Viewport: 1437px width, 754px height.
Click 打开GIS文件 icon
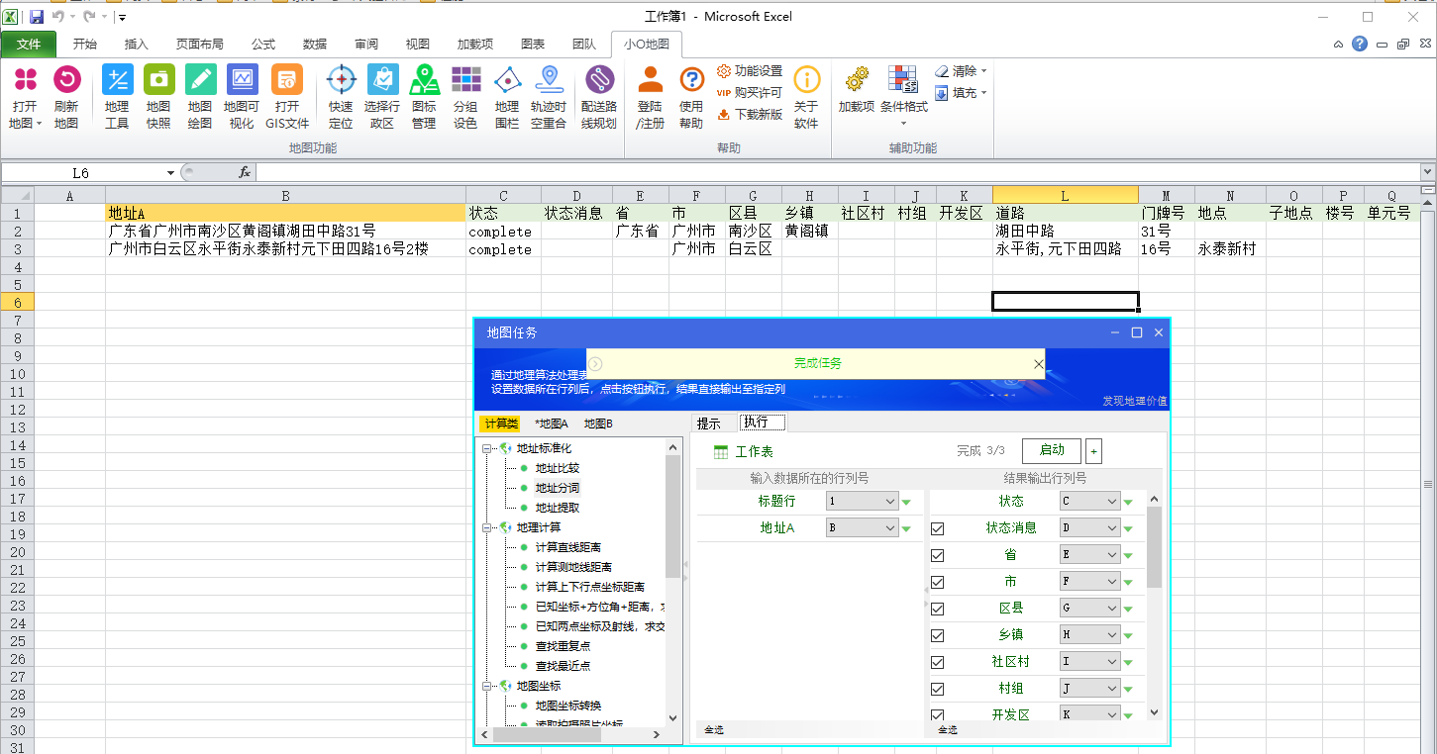[x=287, y=98]
